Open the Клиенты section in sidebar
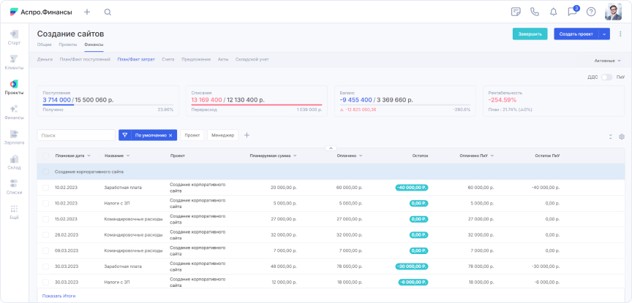The width and height of the screenshot is (632, 303). click(14, 61)
